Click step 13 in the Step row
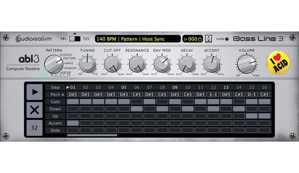 point(226,88)
